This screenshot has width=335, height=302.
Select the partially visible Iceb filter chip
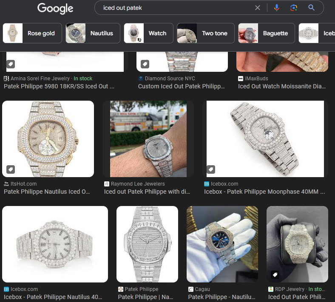tap(317, 33)
